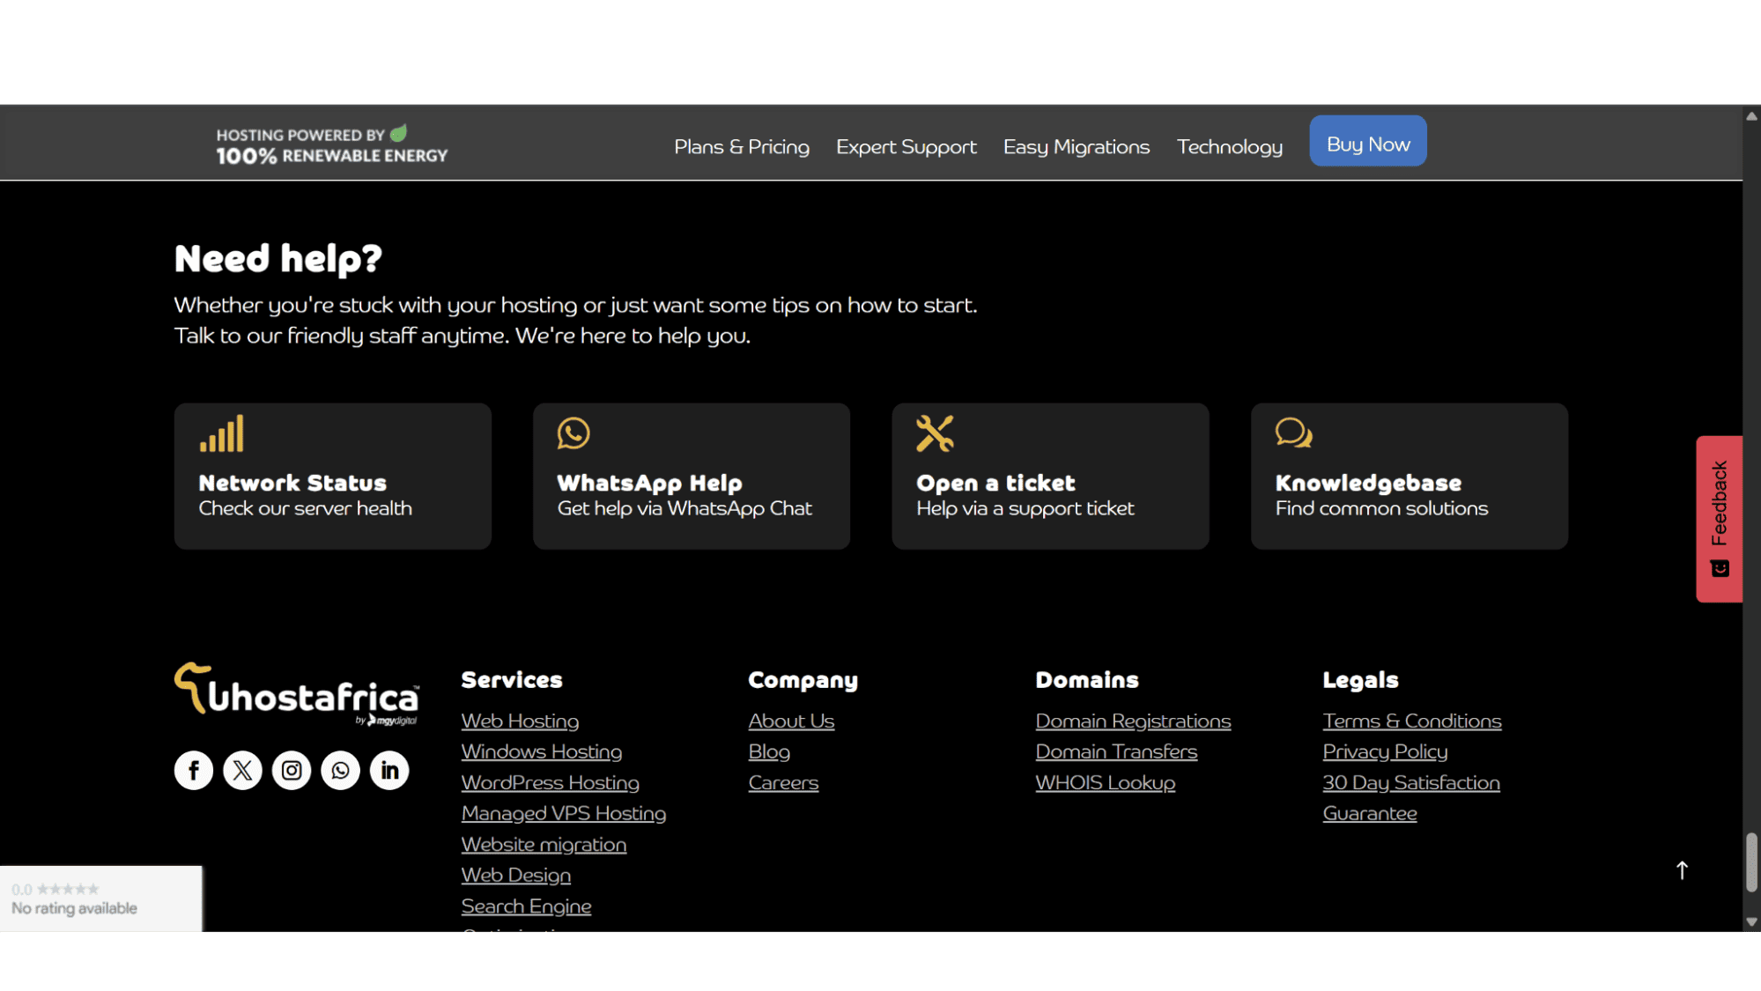Open the Facebook social icon
Image resolution: width=1761 pixels, height=991 pixels.
194,770
